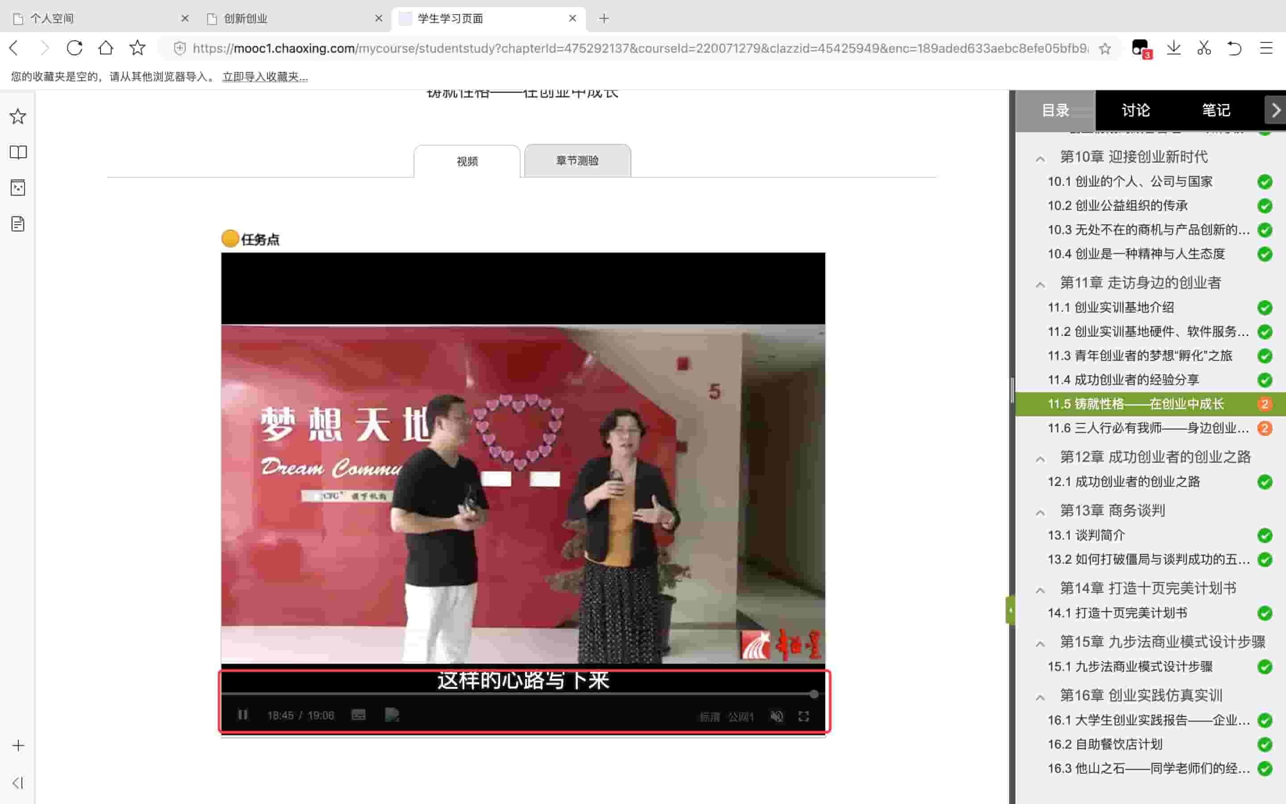Open 公网1 line selector

coord(741,717)
